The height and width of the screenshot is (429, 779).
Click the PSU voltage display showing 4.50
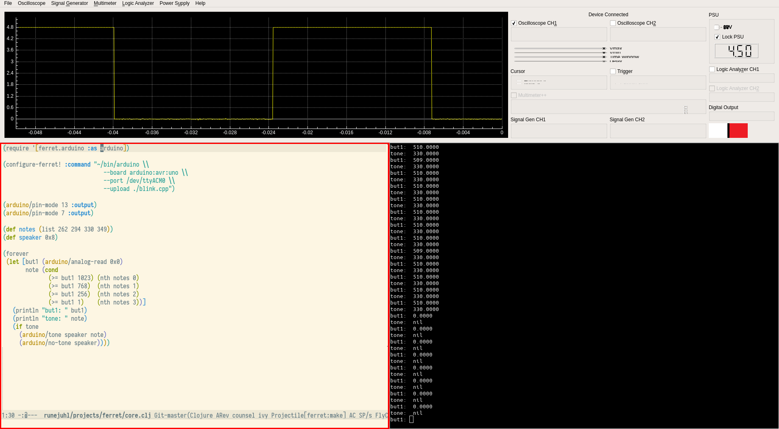point(736,51)
